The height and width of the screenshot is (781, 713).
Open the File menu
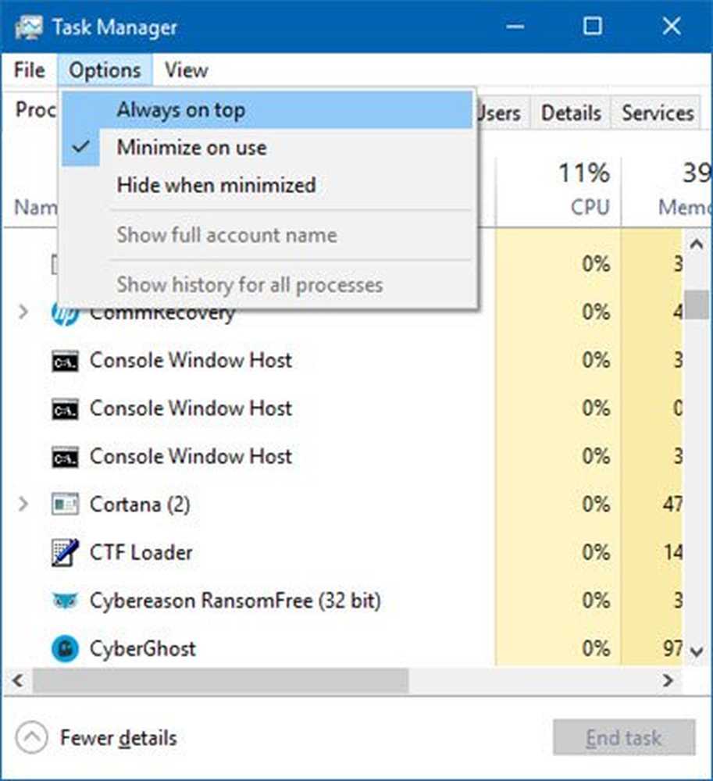pyautogui.click(x=30, y=70)
